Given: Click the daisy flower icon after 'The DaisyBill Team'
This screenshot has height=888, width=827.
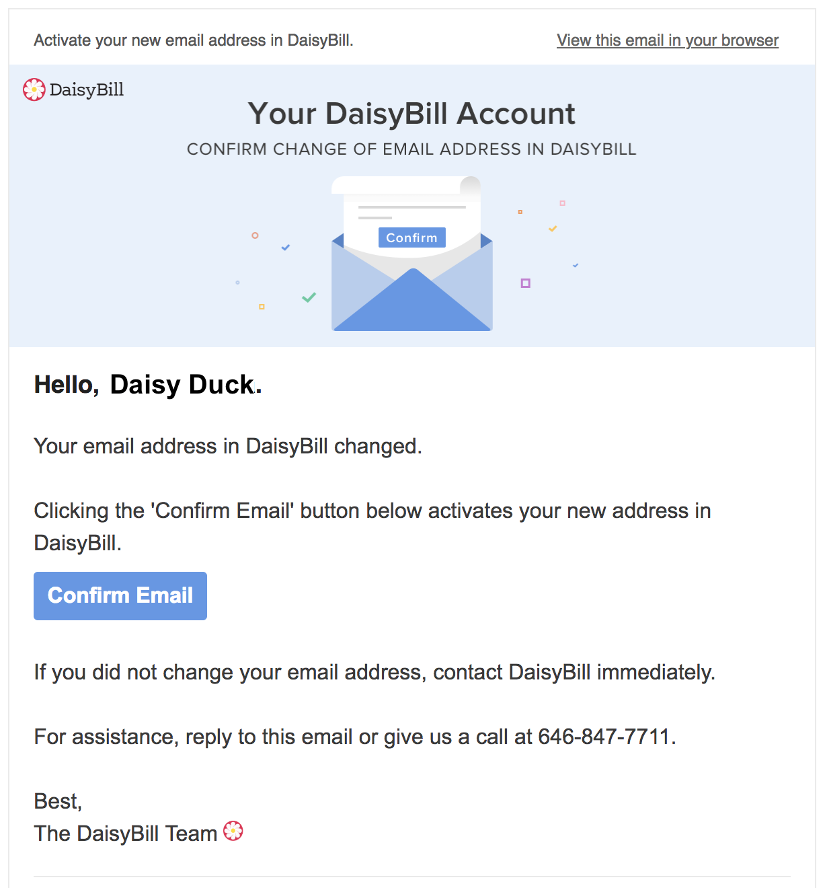Looking at the screenshot, I should coord(233,831).
